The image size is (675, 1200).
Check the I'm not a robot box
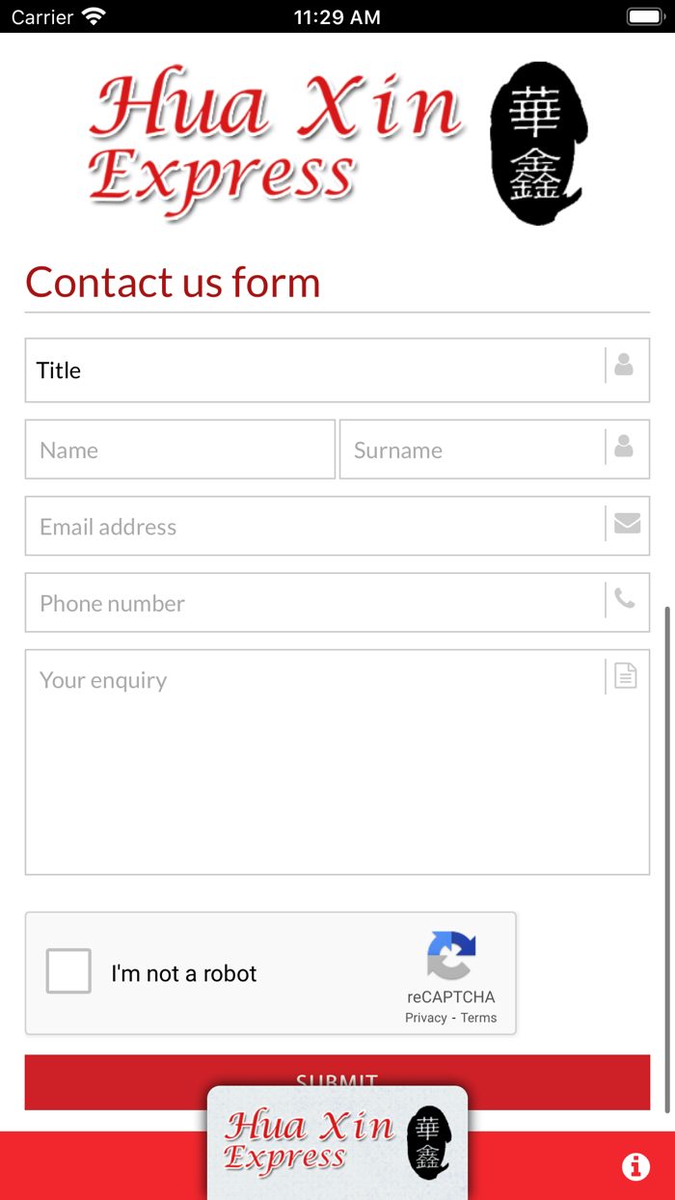[x=68, y=971]
